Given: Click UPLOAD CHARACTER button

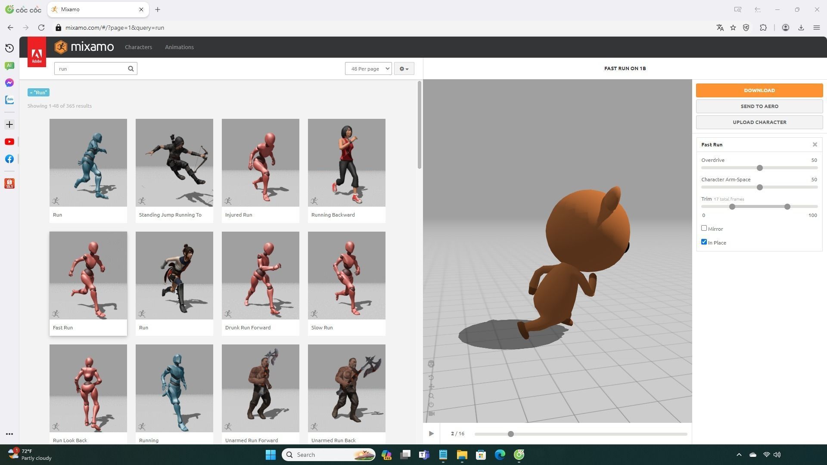Looking at the screenshot, I should point(759,122).
